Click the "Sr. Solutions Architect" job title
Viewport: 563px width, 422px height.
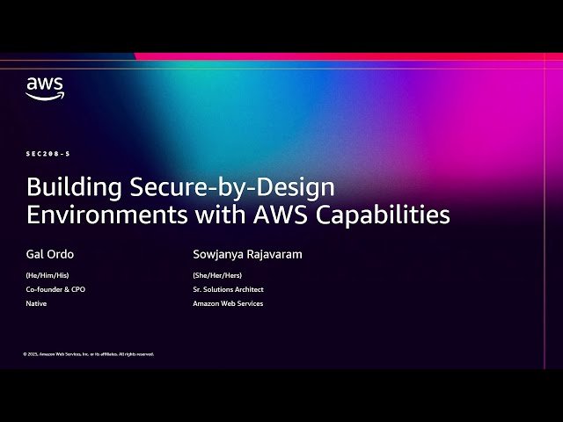point(228,289)
